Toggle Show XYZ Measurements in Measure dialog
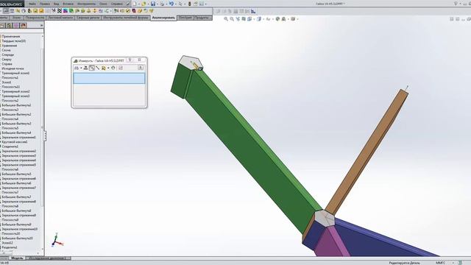Image resolution: width=471 pixels, height=265 pixels. pyautogui.click(x=91, y=68)
